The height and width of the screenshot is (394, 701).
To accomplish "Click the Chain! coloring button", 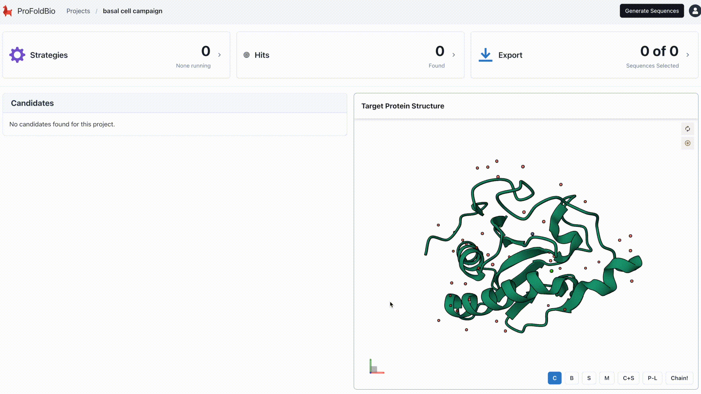I will [679, 378].
